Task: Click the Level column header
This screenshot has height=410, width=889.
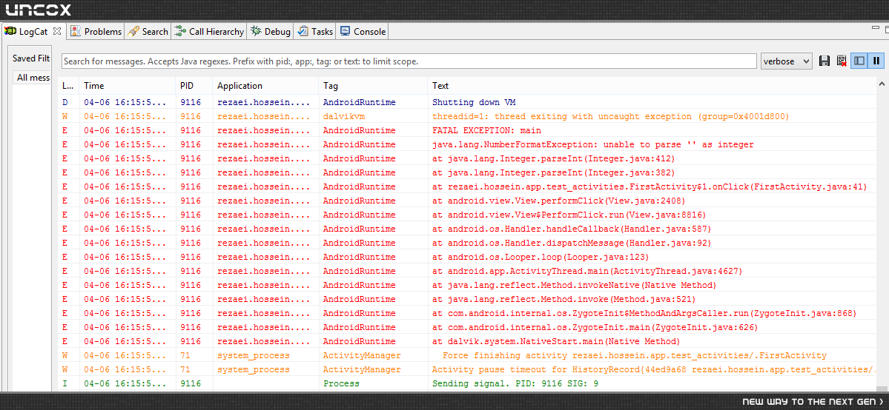Action: 69,86
